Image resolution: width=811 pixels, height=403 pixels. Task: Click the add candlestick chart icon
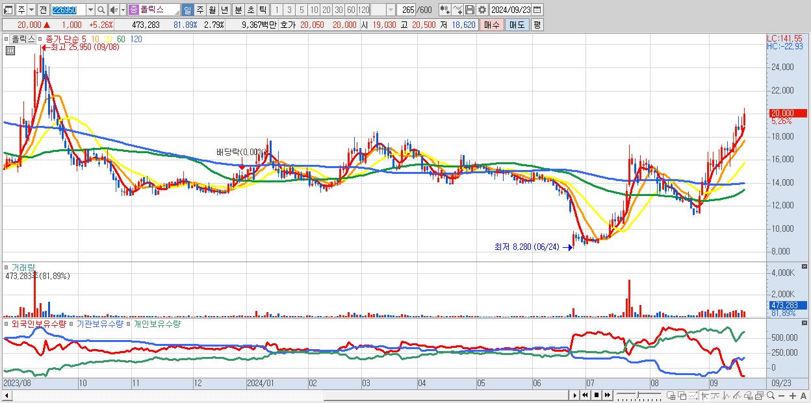444,10
